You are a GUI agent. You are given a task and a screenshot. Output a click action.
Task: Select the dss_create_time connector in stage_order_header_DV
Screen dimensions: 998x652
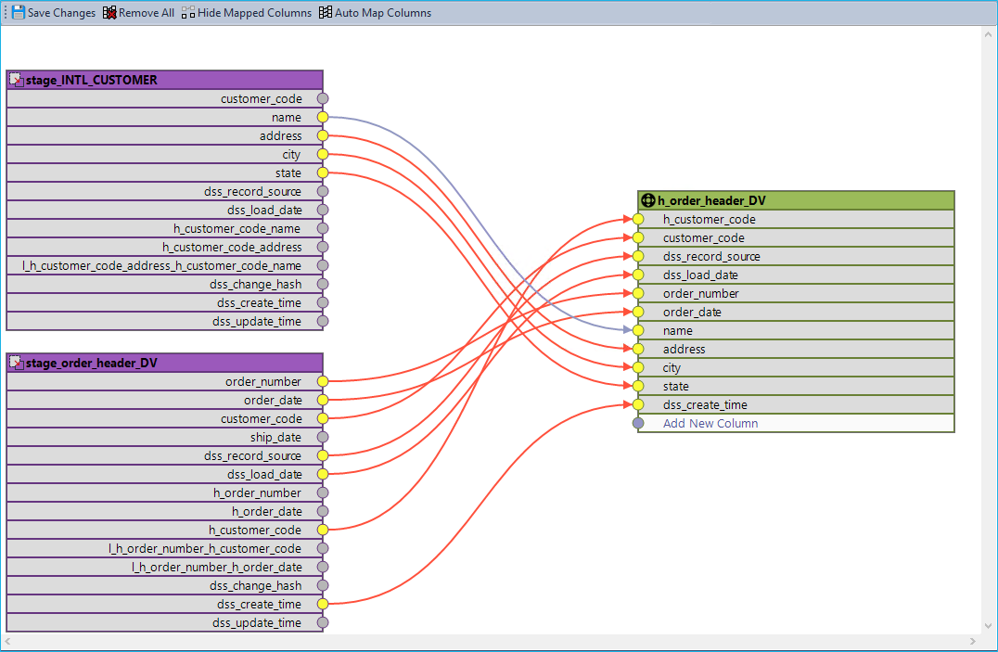point(323,604)
